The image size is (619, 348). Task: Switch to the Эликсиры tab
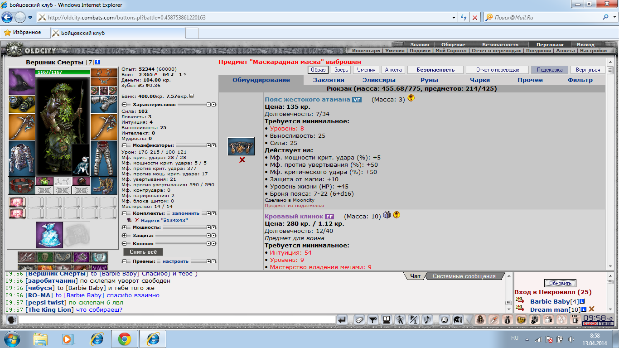coord(379,80)
